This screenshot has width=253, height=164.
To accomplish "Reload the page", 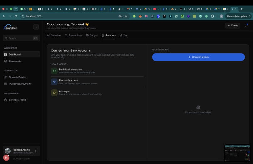I will point(16,16).
